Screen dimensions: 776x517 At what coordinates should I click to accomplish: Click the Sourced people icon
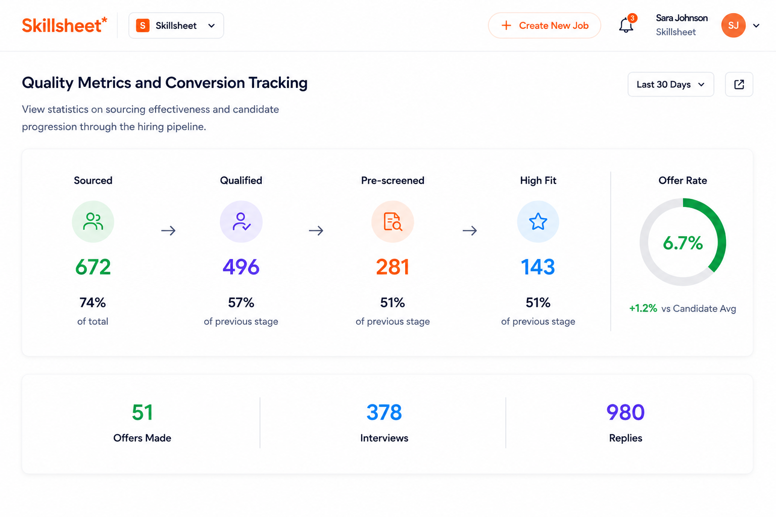93,222
